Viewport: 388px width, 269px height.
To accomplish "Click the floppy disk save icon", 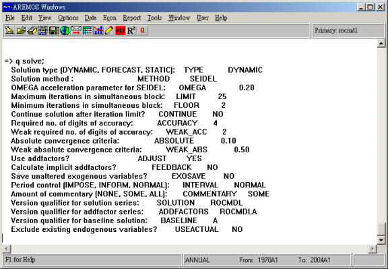I will (x=54, y=30).
